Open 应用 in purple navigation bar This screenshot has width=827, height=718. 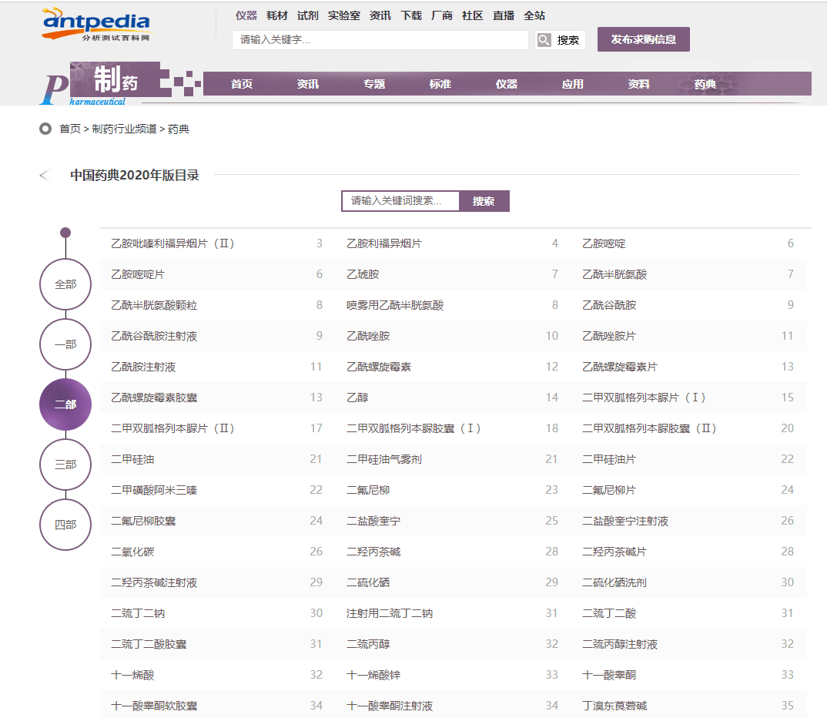coord(572,84)
